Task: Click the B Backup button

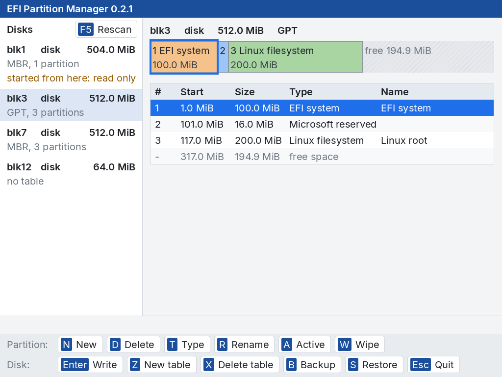Action: [x=311, y=365]
